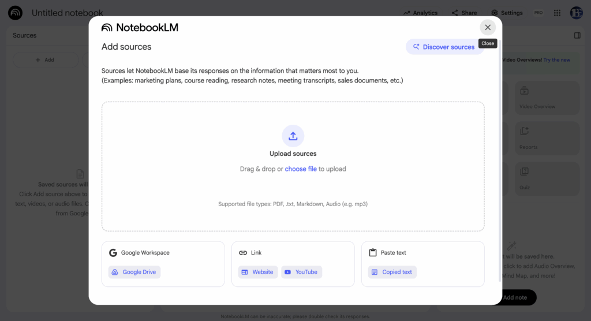Image resolution: width=591 pixels, height=321 pixels.
Task: Click the choose file link
Action: coord(300,169)
